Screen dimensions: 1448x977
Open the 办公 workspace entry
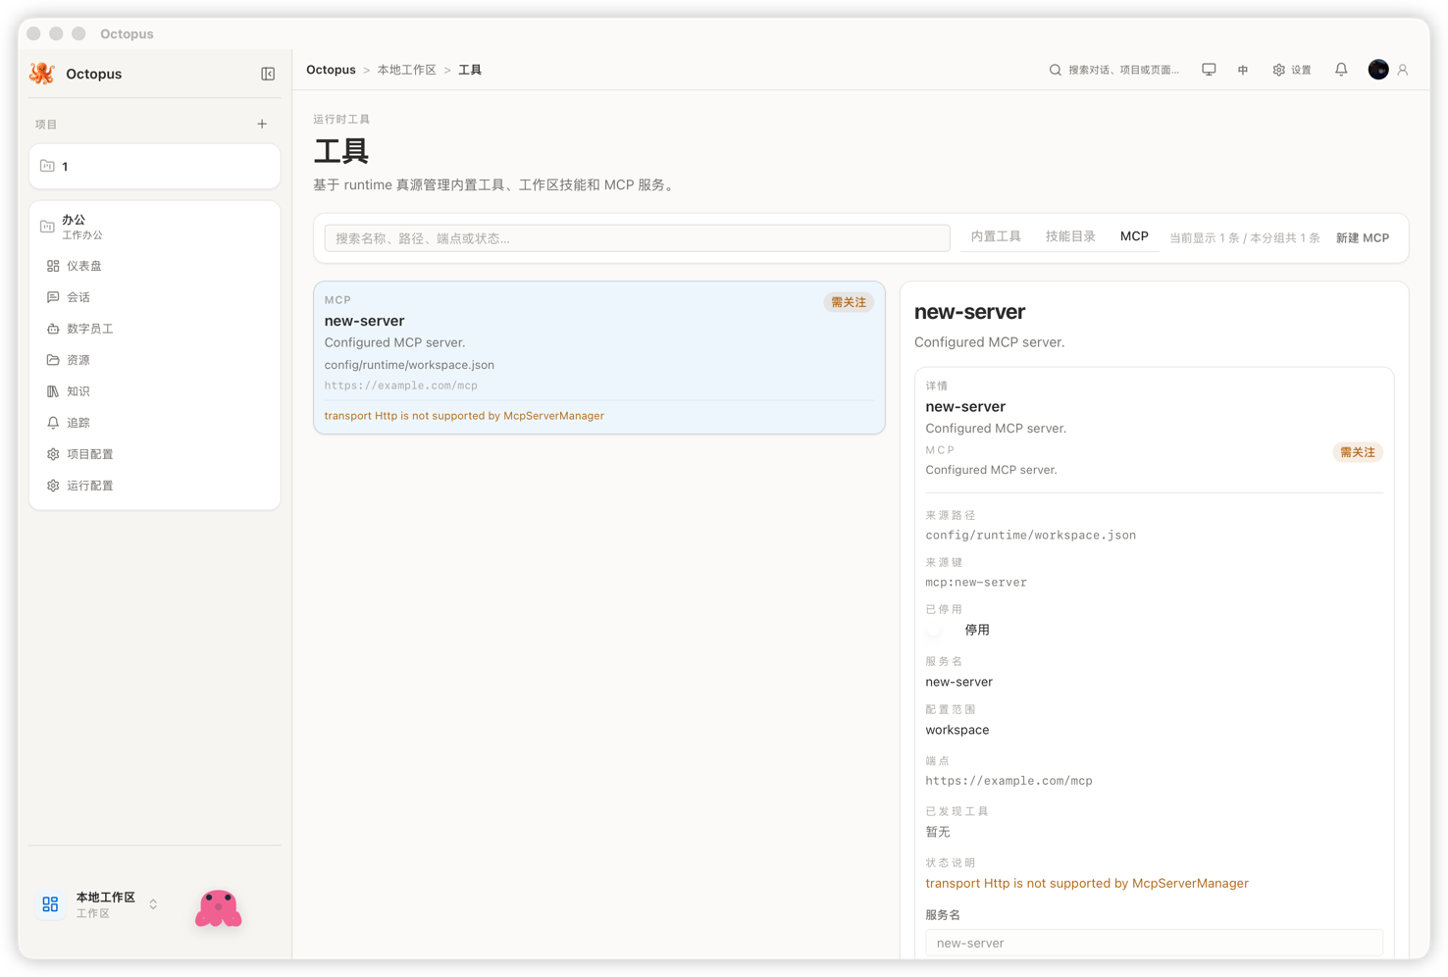click(155, 227)
